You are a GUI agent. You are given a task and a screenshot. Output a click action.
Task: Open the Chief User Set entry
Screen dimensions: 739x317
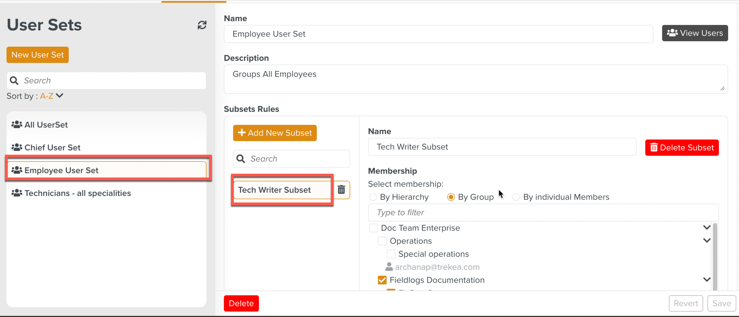point(52,147)
